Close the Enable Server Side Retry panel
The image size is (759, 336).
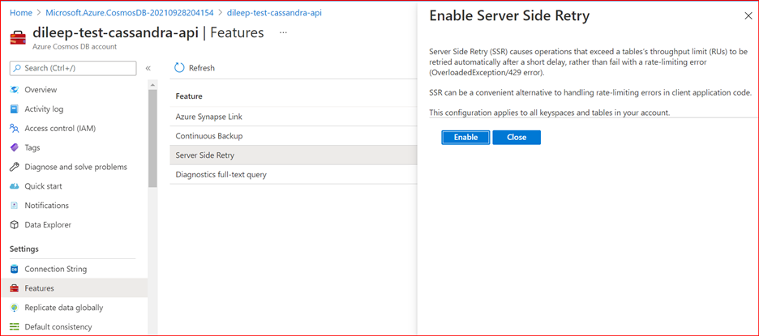(x=748, y=16)
